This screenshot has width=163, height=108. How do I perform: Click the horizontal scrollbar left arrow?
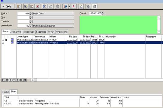tap(32, 80)
